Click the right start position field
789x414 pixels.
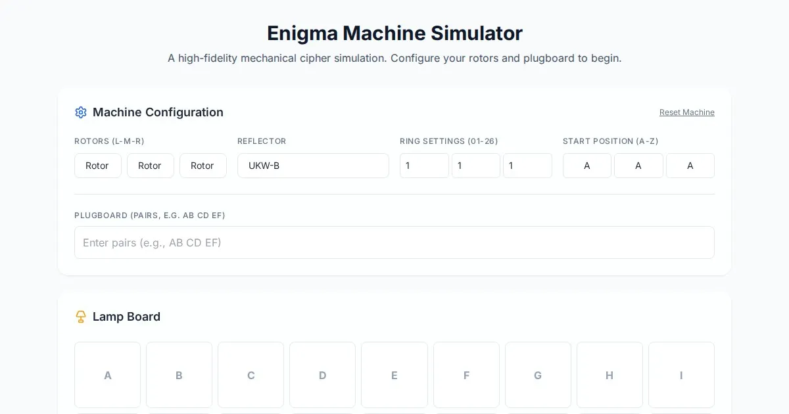[x=690, y=166]
